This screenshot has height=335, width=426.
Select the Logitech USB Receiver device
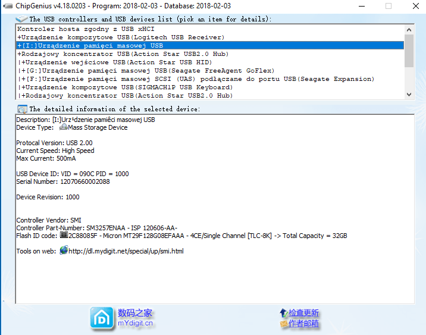pos(210,37)
